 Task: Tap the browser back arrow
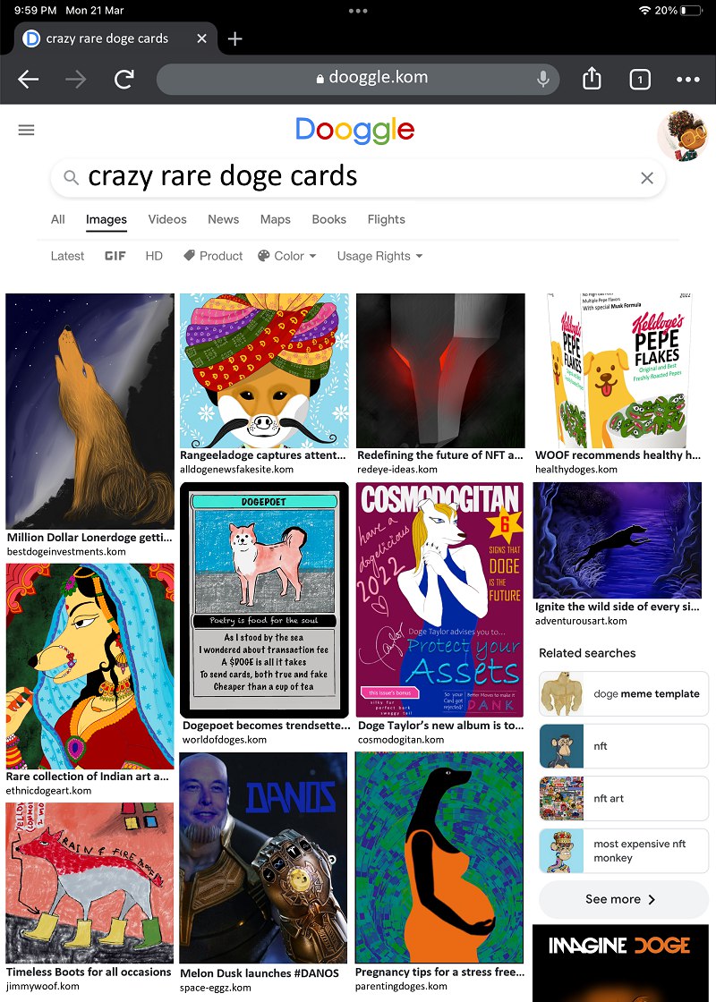point(28,80)
